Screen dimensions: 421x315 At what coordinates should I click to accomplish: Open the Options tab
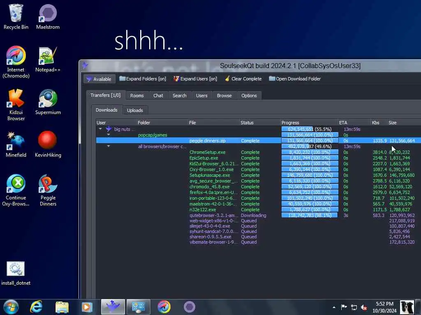click(249, 96)
